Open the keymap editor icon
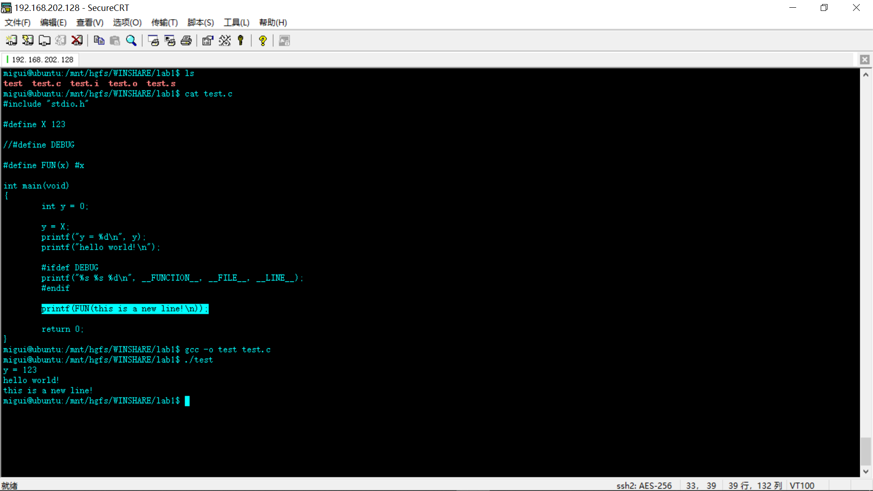The image size is (873, 491). point(225,40)
